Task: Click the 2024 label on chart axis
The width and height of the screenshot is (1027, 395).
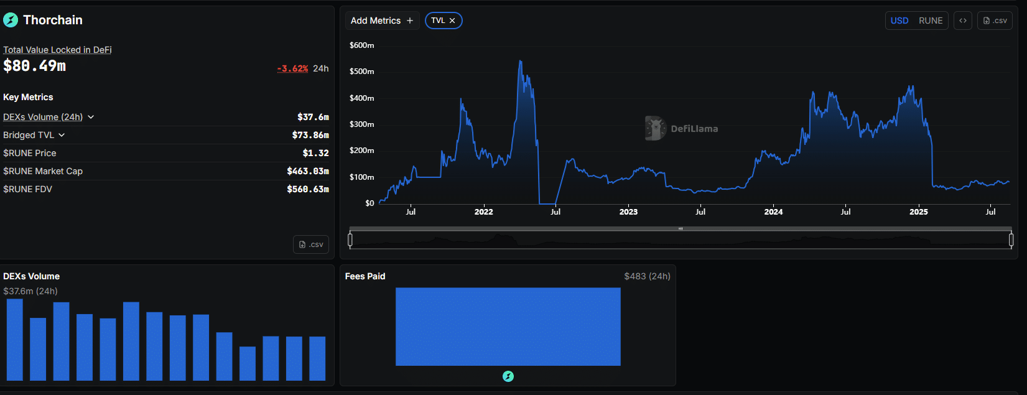Action: [773, 212]
